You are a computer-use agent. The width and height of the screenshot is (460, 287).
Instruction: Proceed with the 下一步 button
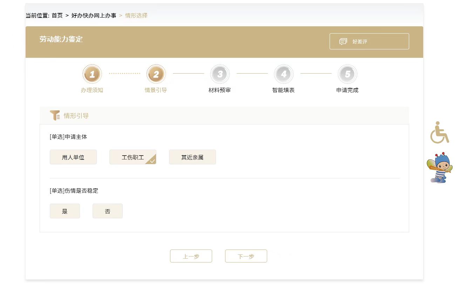coord(246,256)
